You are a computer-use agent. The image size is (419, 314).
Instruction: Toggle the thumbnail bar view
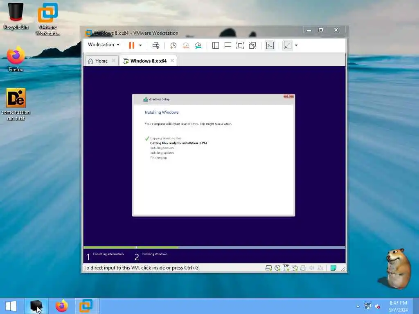[x=228, y=45]
